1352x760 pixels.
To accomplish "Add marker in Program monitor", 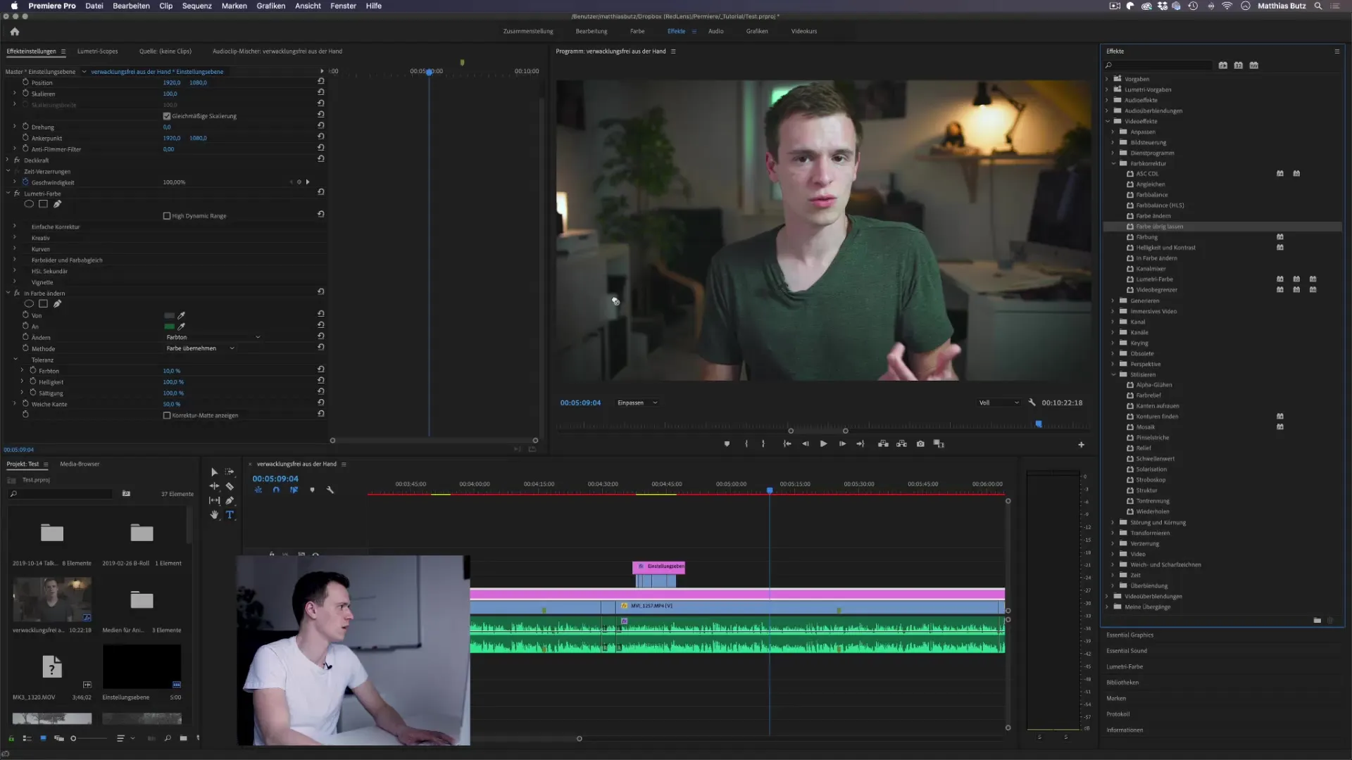I will pos(727,444).
